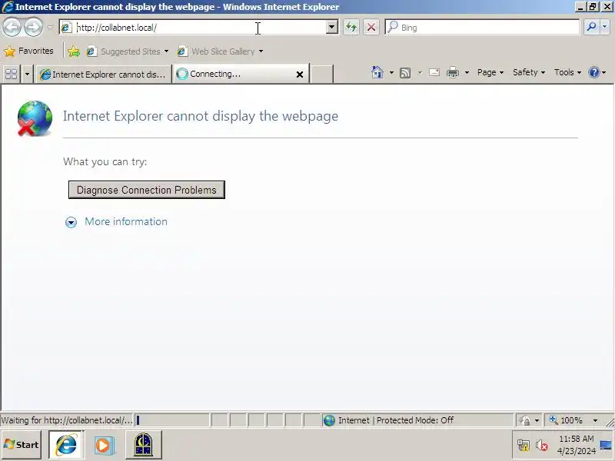Open the Tools menu

[567, 72]
